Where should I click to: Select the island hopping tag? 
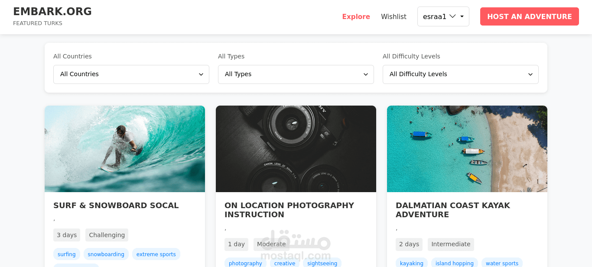click(455, 263)
